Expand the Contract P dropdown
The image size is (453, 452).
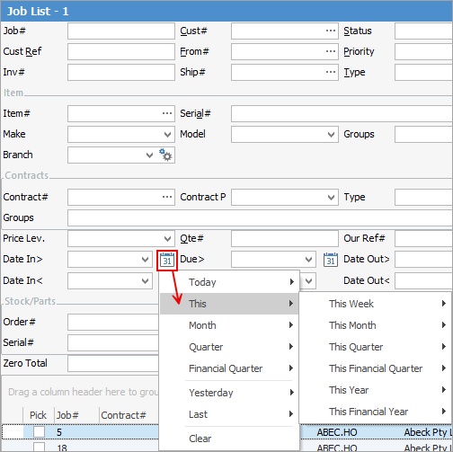[x=331, y=197]
